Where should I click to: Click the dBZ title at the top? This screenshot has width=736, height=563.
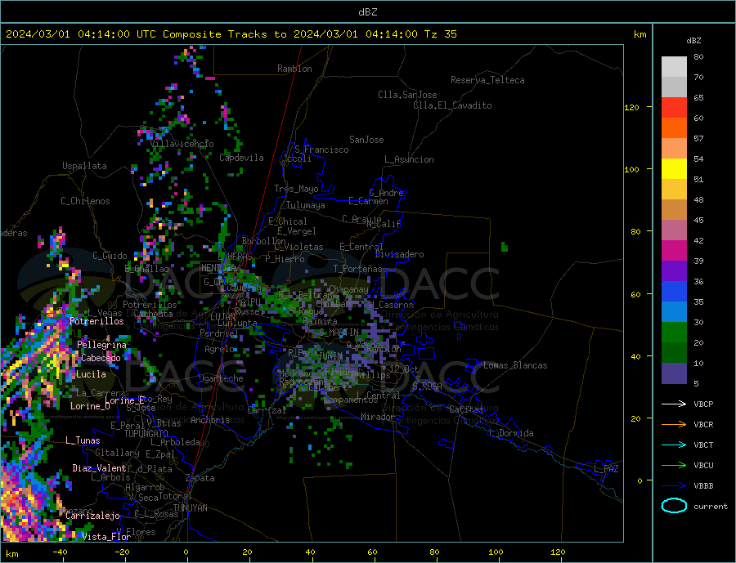coord(368,12)
